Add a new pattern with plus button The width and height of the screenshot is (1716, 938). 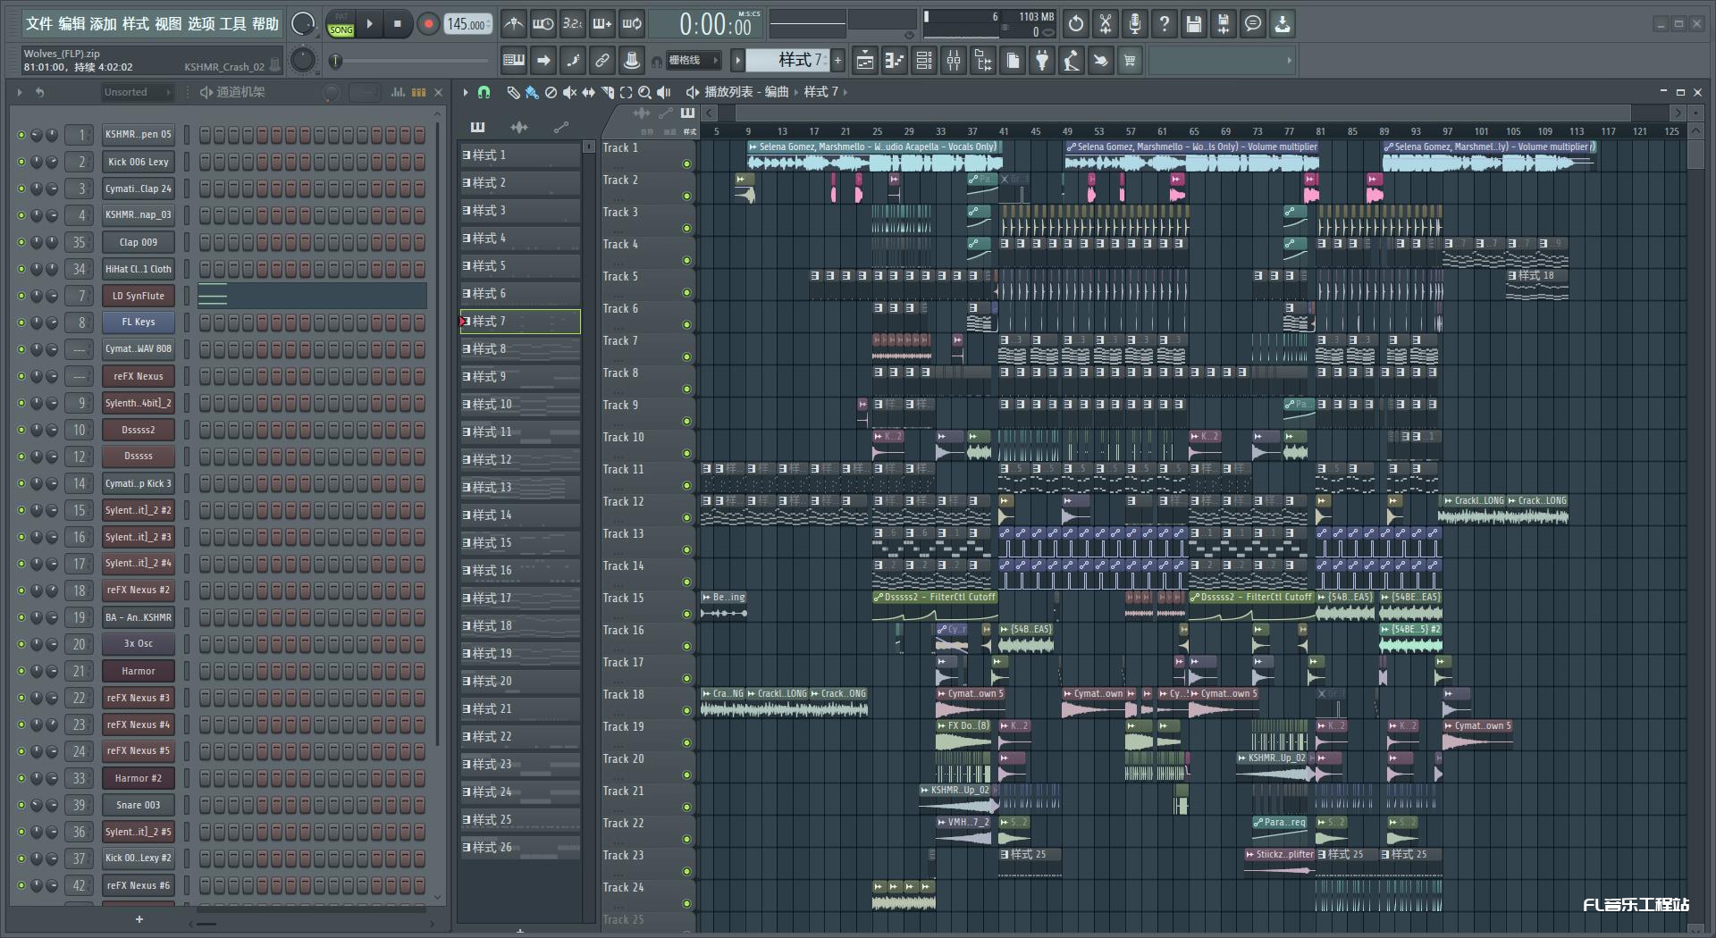[x=837, y=60]
